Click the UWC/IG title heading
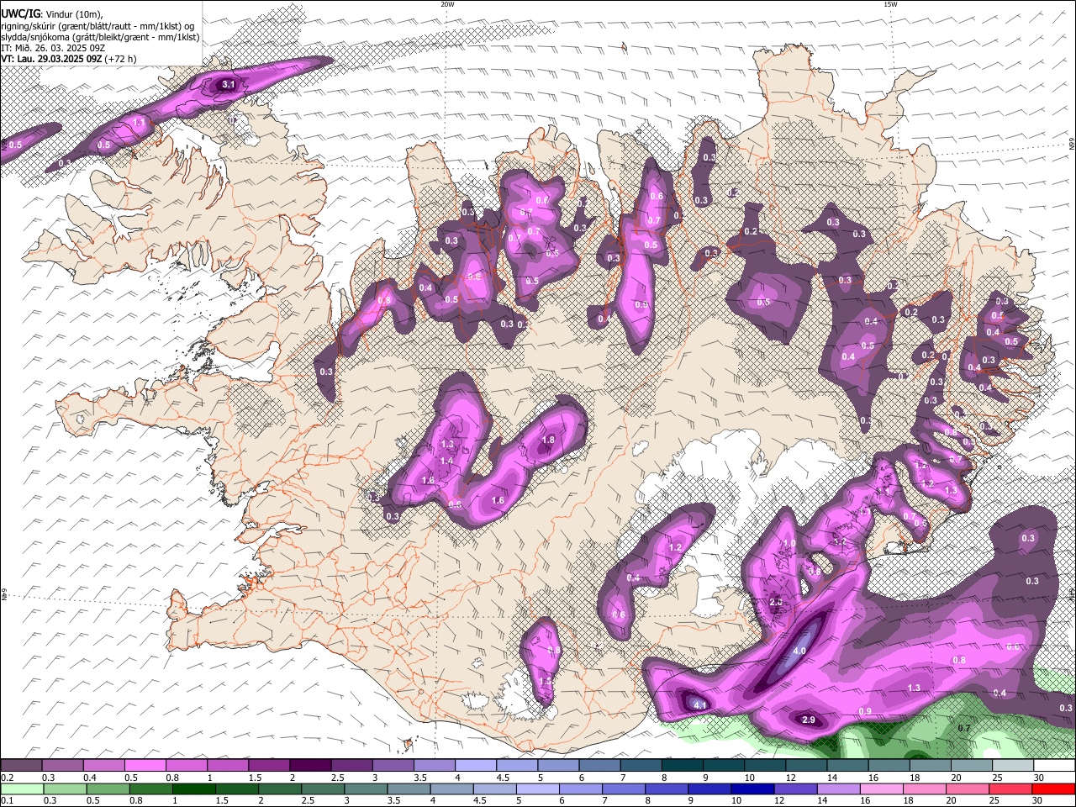The height and width of the screenshot is (807, 1076). (20, 14)
